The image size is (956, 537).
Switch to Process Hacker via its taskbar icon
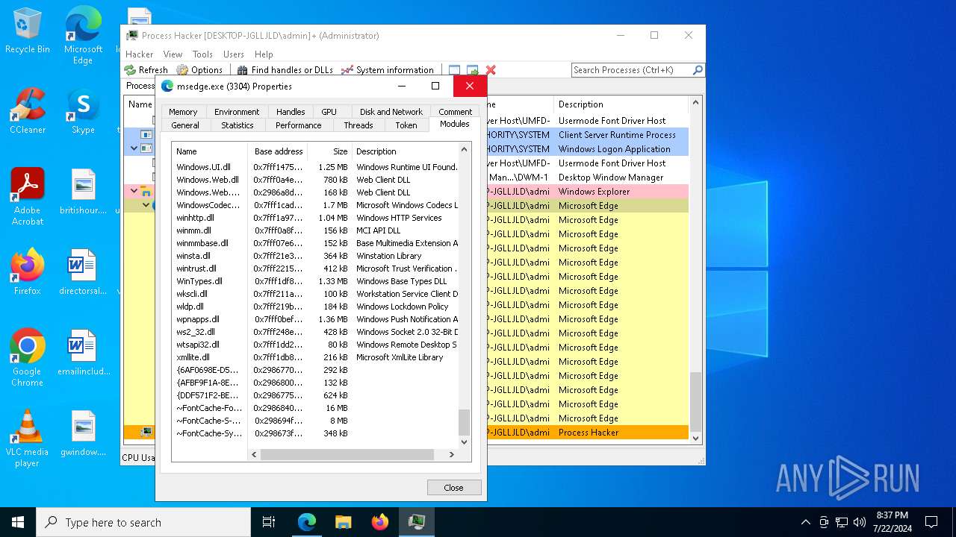point(417,522)
